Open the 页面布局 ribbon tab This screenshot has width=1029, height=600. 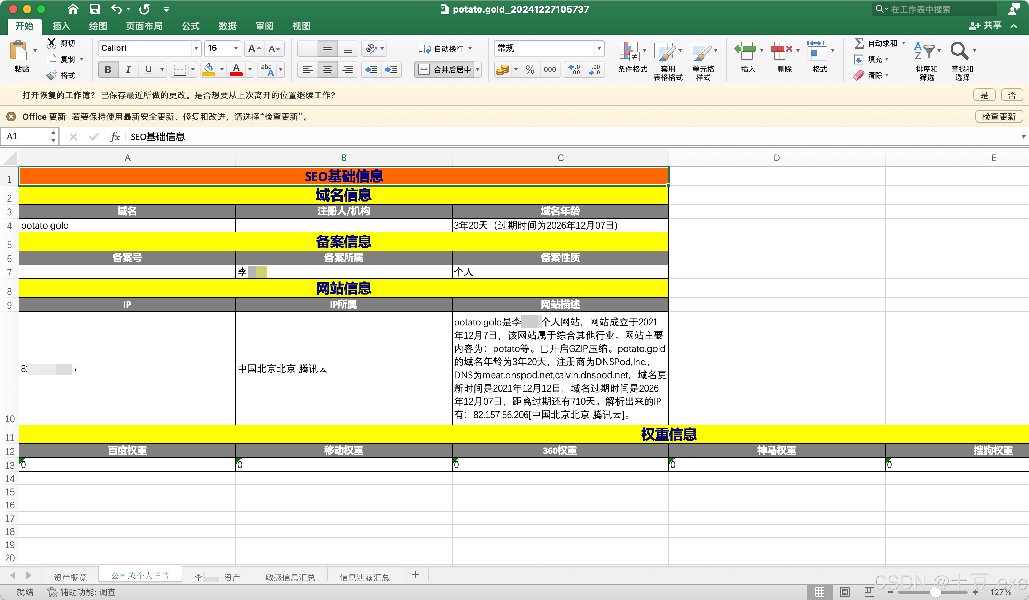pos(144,26)
